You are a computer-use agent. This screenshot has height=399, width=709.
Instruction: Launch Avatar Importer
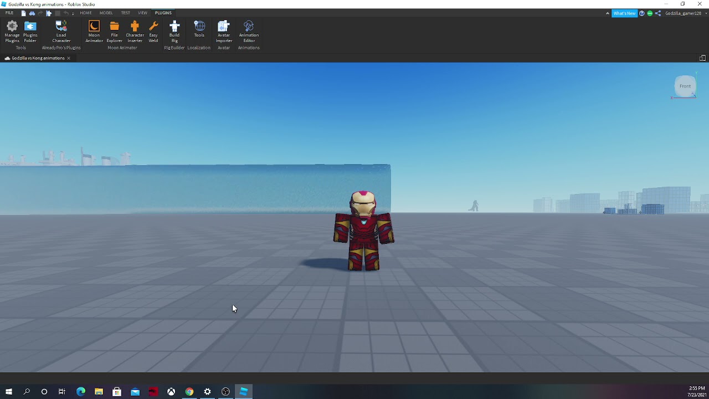pyautogui.click(x=224, y=32)
